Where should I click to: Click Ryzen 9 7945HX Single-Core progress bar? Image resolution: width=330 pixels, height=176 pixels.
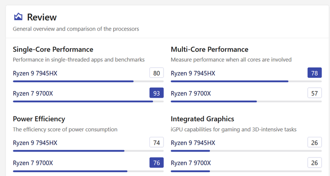pyautogui.click(x=88, y=81)
